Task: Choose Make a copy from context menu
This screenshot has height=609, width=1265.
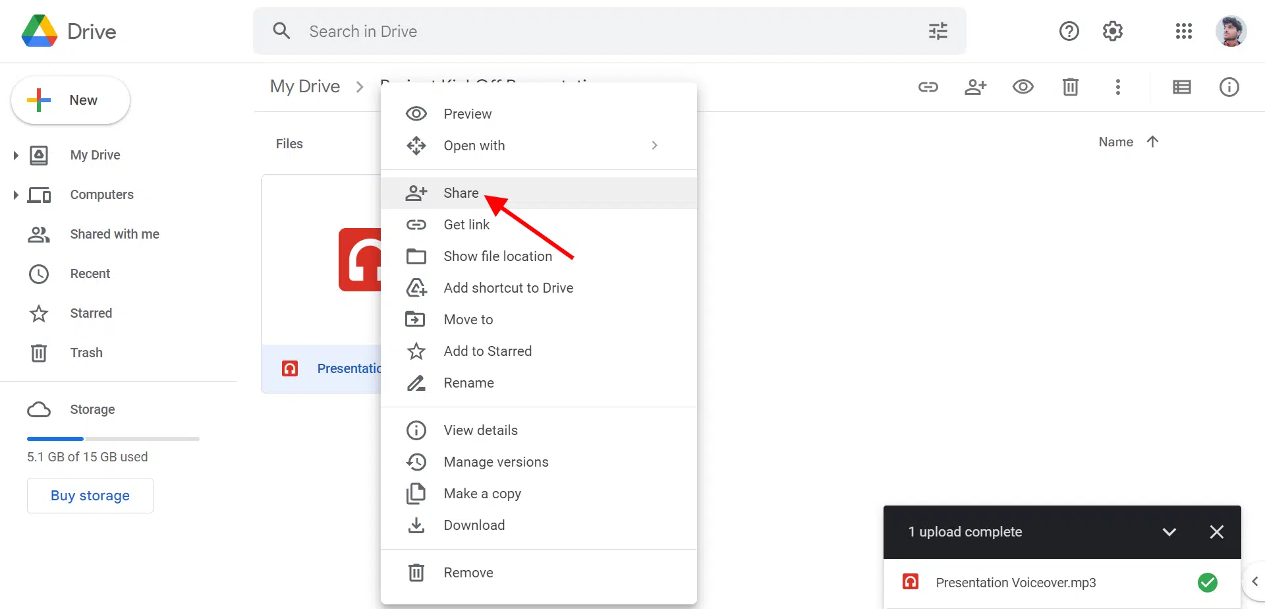Action: point(482,494)
